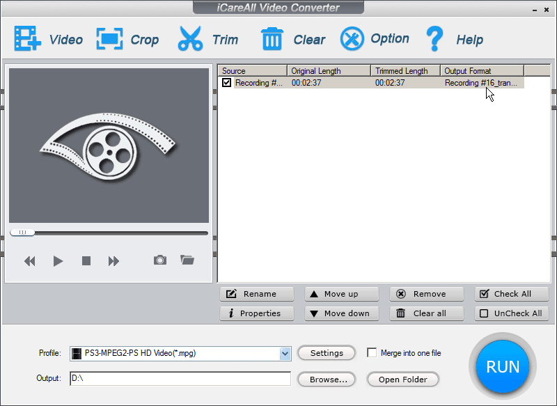Screen dimensions: 557x406
Task: Click Browse to choose output folder
Action: pos(326,380)
